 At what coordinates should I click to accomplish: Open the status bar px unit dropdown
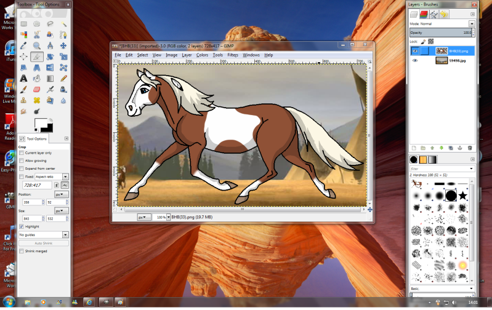144,217
